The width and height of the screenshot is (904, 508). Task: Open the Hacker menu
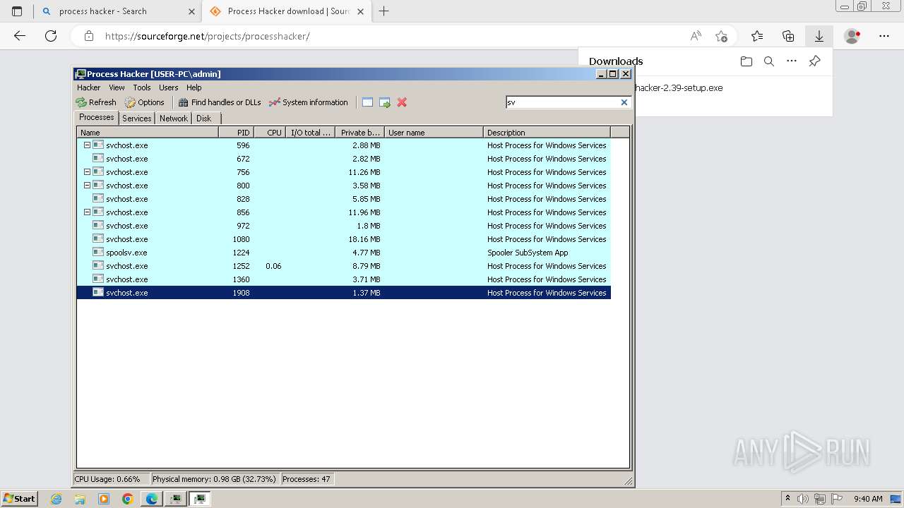coord(88,87)
